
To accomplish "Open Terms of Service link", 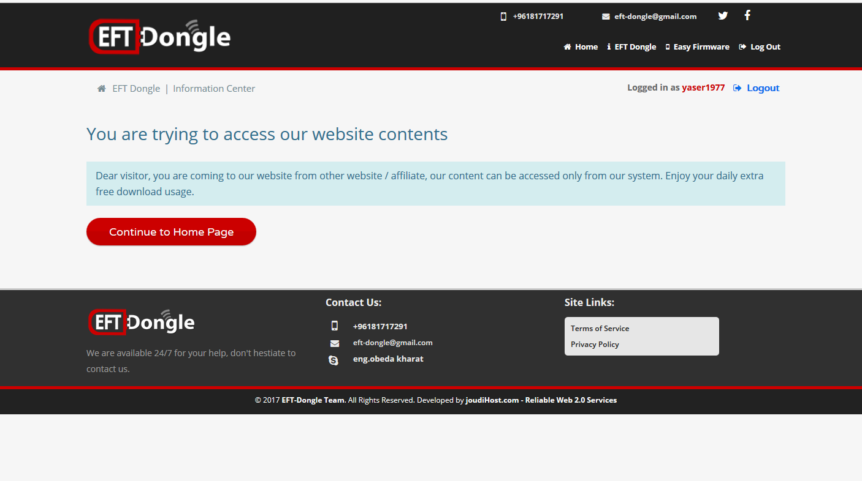I will [x=600, y=329].
